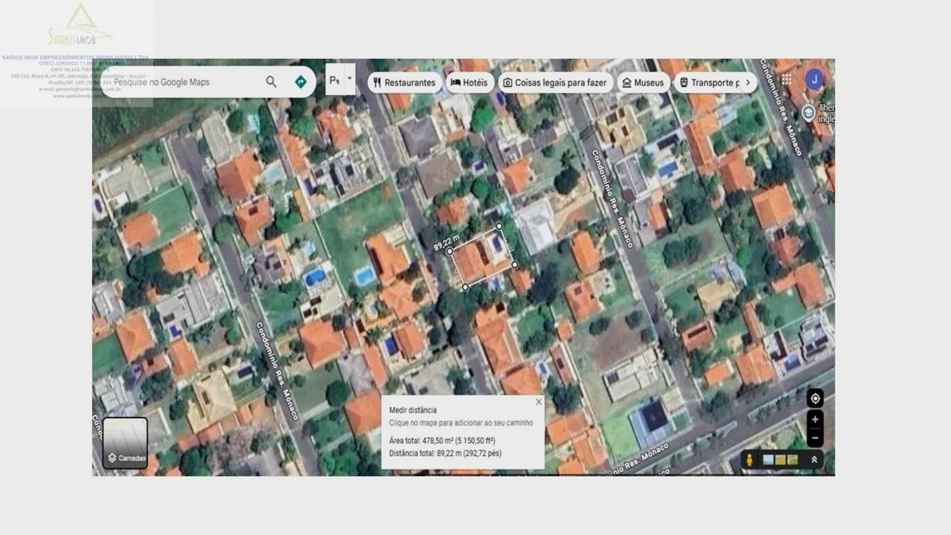Select the Hotéis category chip
Image resolution: width=951 pixels, height=535 pixels.
pyautogui.click(x=469, y=83)
